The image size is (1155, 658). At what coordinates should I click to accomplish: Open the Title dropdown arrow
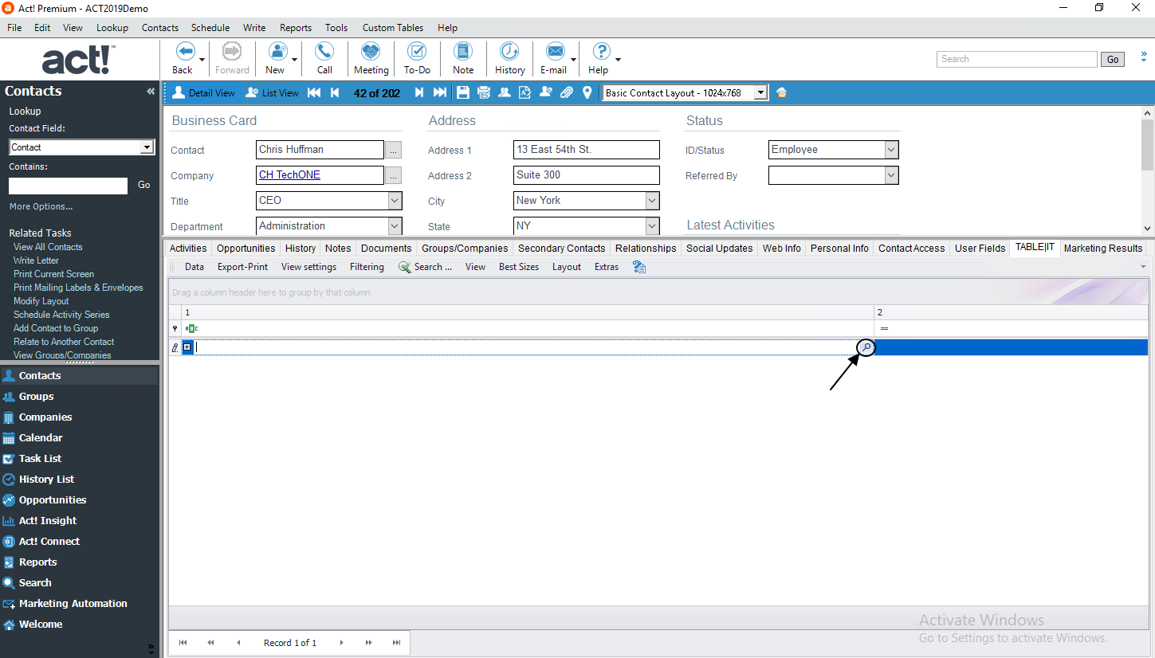pos(395,201)
